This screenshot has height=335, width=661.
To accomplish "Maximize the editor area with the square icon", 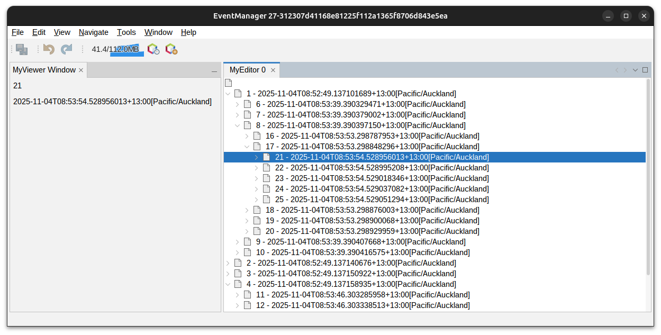I will (x=645, y=70).
